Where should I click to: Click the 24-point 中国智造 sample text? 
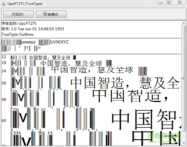[x=92, y=70]
